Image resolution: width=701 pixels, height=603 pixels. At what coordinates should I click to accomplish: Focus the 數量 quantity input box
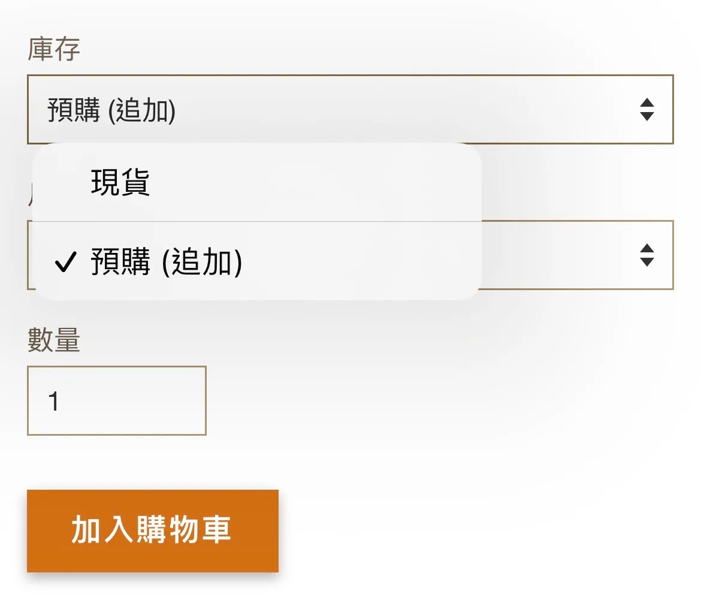click(x=117, y=400)
